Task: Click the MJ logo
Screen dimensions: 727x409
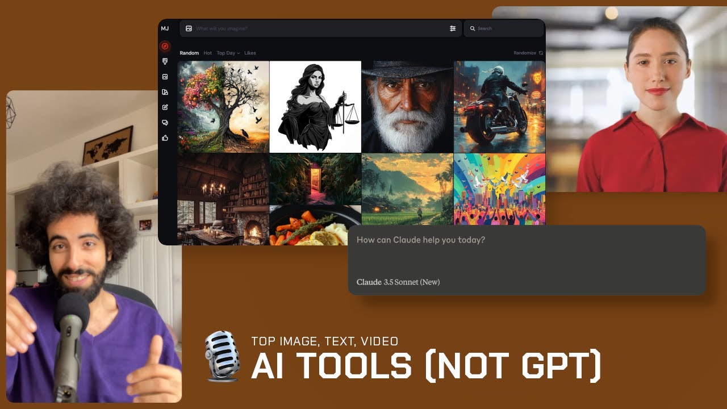Action: coord(165,28)
